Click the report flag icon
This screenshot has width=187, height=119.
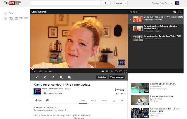pyautogui.click(x=122, y=100)
